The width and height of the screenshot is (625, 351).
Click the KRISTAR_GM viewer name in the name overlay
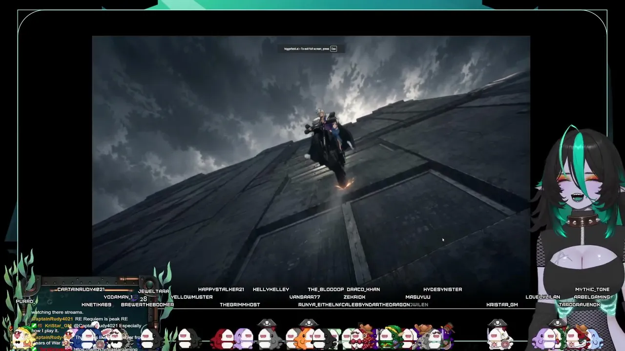[x=502, y=305]
